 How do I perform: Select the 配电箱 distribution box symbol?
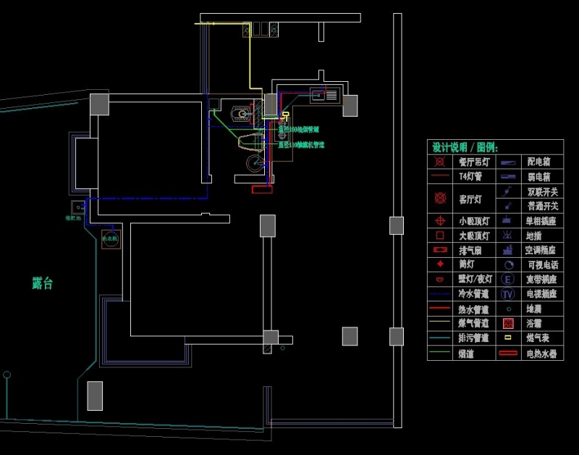[507, 162]
